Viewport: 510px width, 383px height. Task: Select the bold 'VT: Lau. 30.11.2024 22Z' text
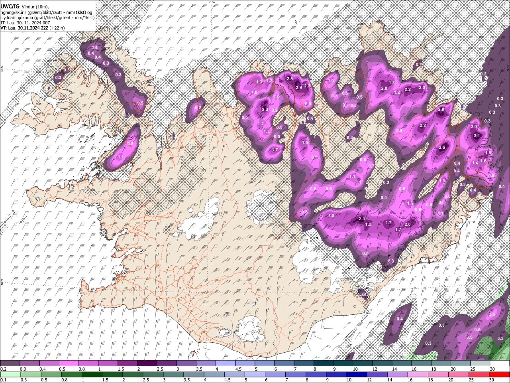(x=25, y=28)
